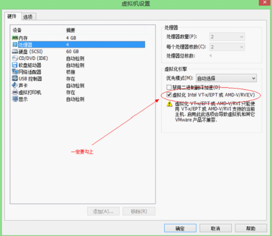Click 自动检测 summary in 软盘驱动器 row

coord(75,65)
